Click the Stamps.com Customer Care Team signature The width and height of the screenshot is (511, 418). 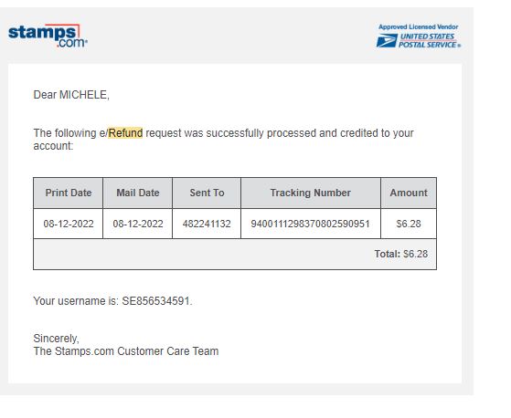tap(126, 351)
